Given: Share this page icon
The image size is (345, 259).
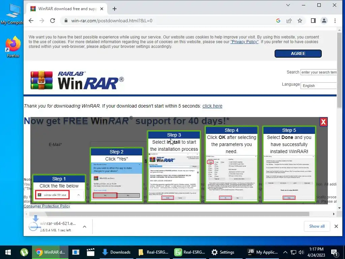Looking at the screenshot, I should click(289, 21).
